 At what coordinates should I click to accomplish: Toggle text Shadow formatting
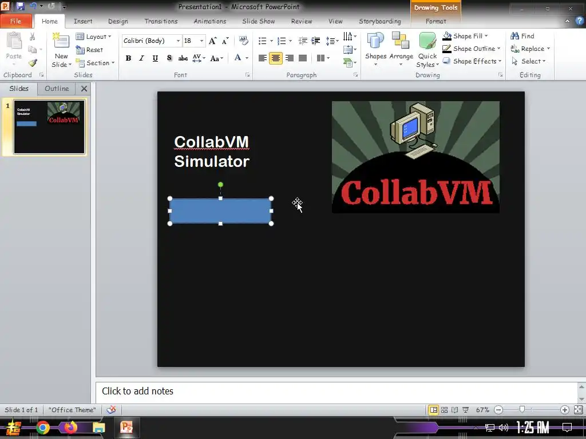tap(169, 58)
